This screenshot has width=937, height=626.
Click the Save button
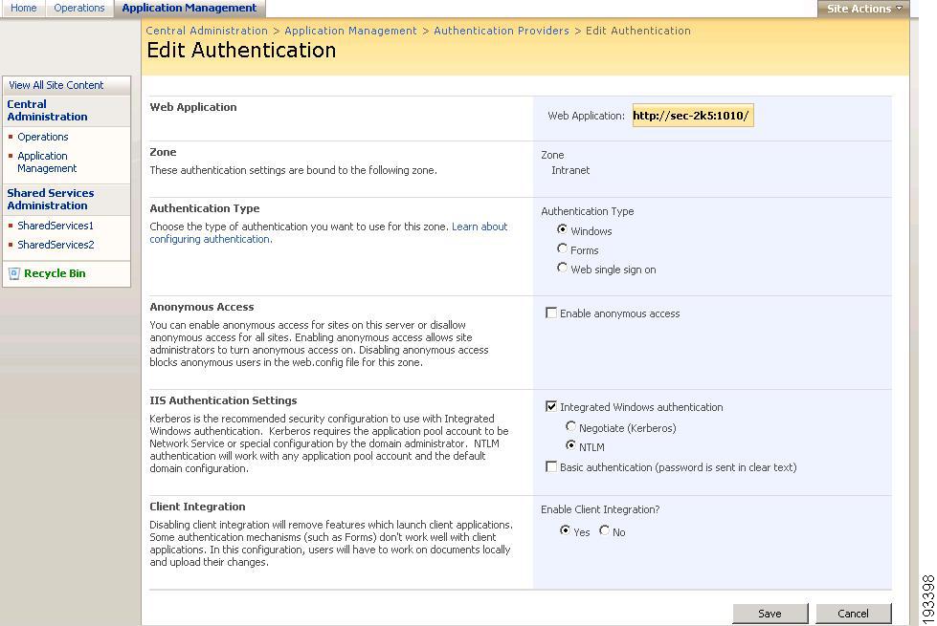pos(770,614)
